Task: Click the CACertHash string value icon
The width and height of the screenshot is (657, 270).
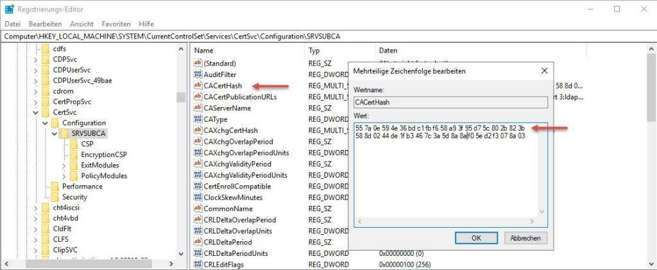Action: pos(198,86)
